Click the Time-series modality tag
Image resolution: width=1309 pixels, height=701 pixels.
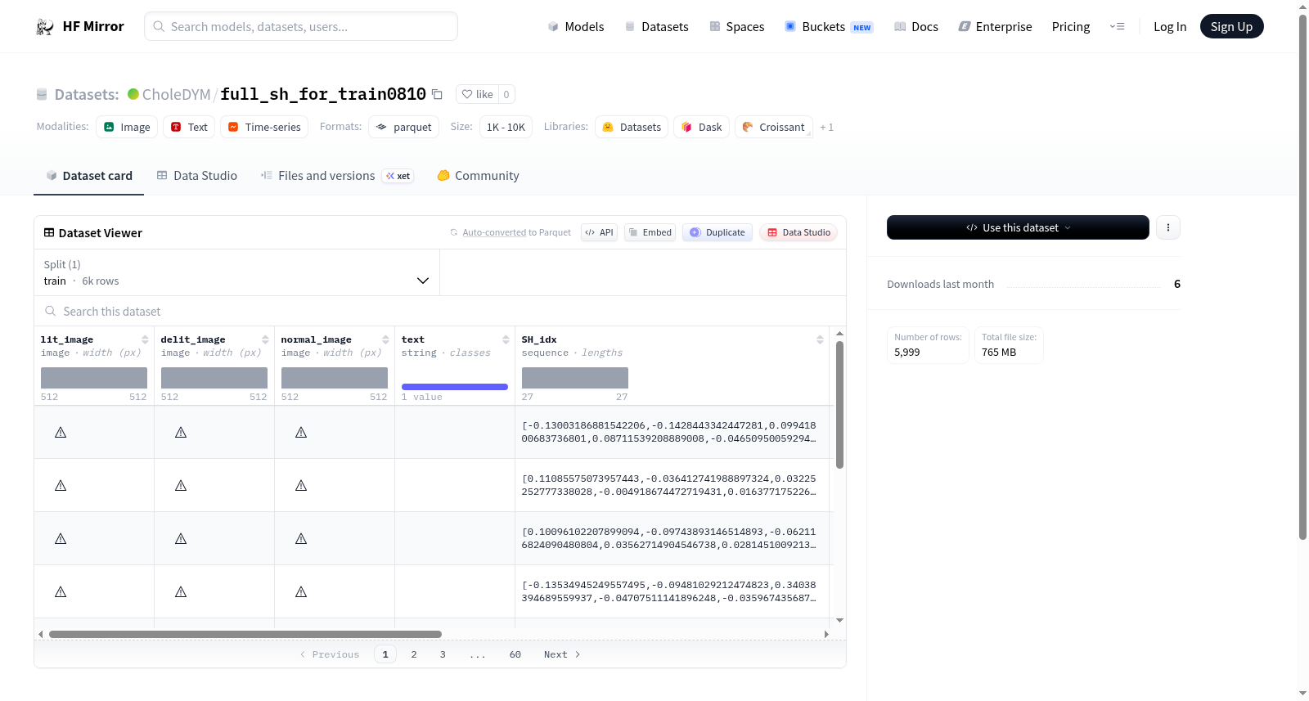tap(264, 127)
